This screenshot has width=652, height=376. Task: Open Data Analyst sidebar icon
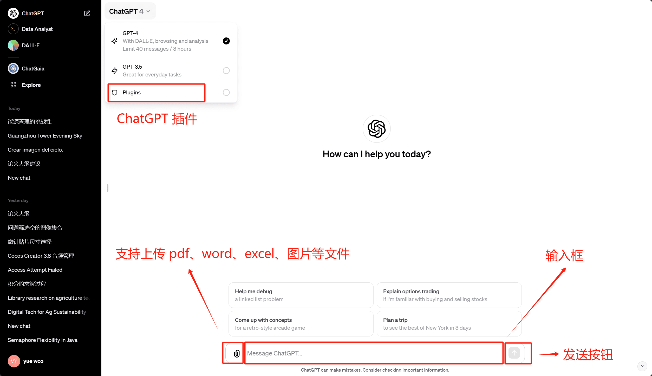[13, 29]
